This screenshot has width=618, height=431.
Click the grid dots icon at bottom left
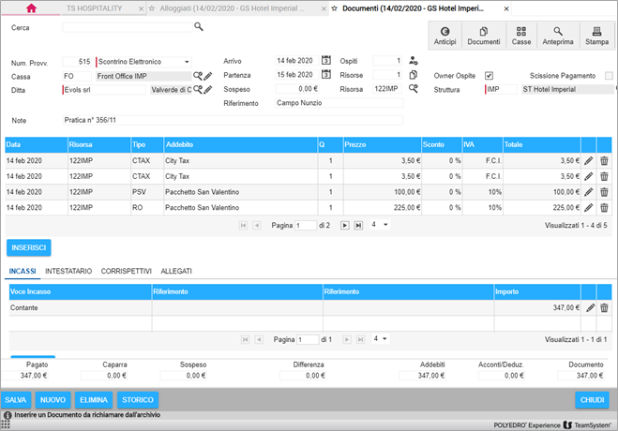(6, 424)
